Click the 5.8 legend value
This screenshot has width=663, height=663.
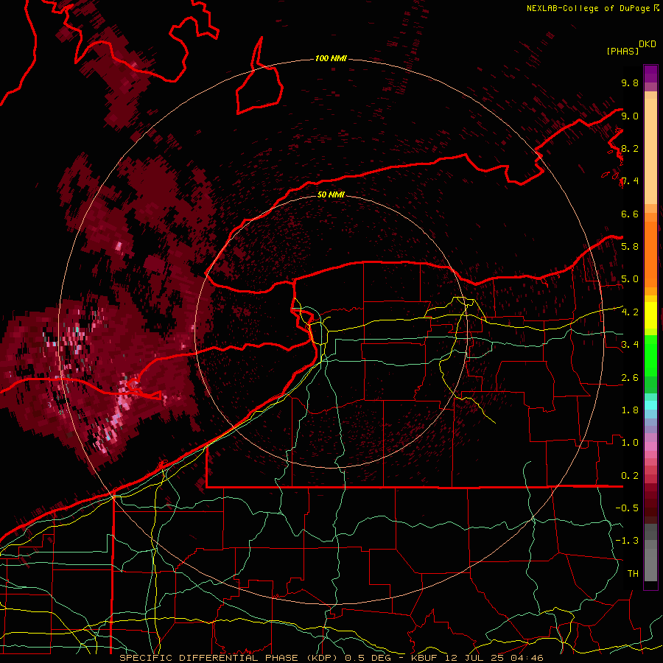coord(630,247)
